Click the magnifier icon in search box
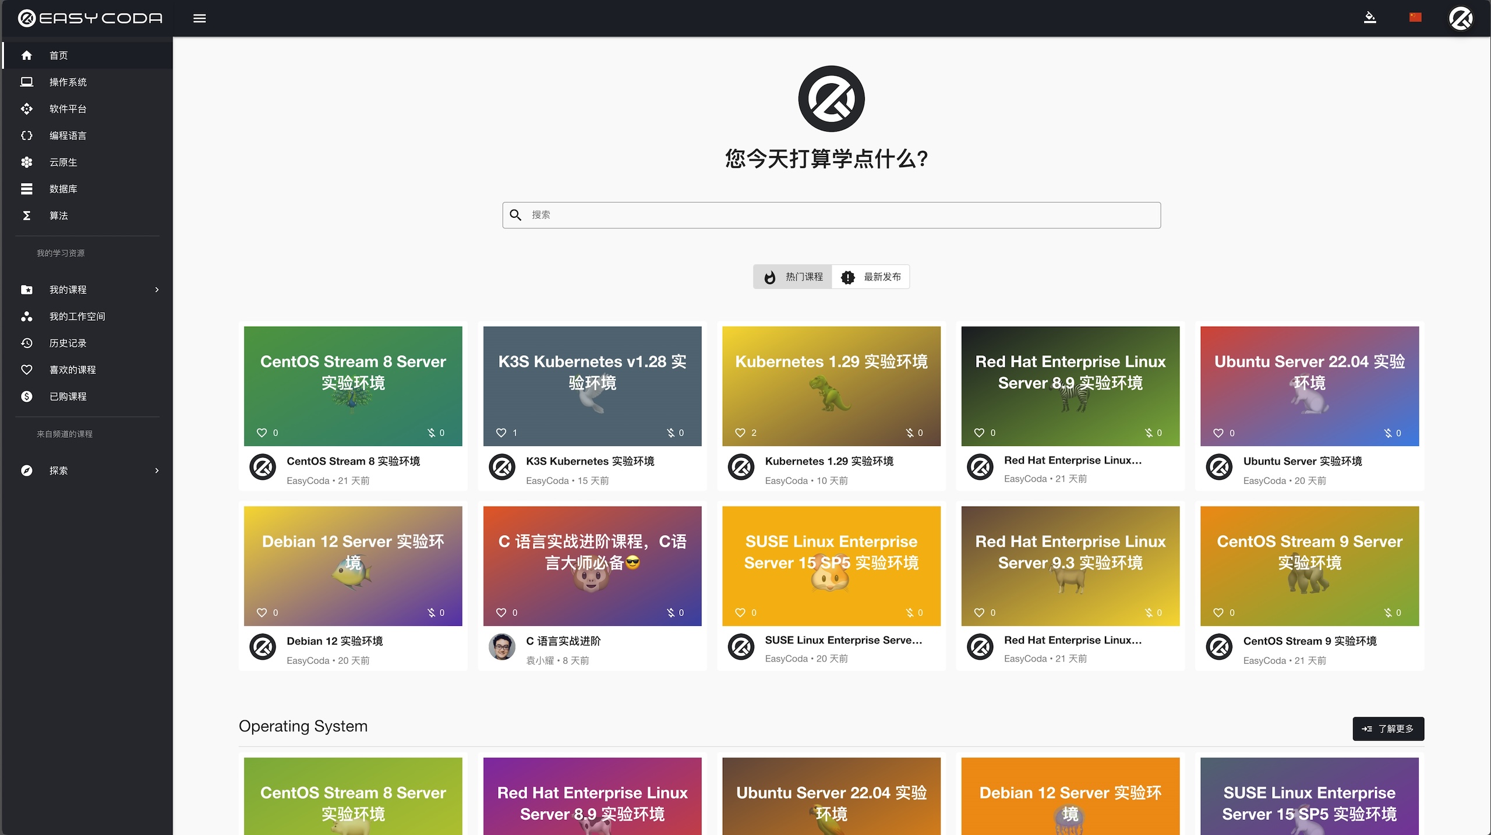The width and height of the screenshot is (1491, 835). tap(515, 215)
